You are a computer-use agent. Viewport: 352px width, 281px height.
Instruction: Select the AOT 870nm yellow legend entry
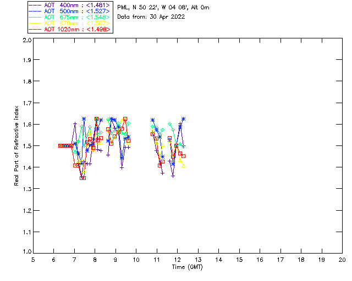(70, 23)
